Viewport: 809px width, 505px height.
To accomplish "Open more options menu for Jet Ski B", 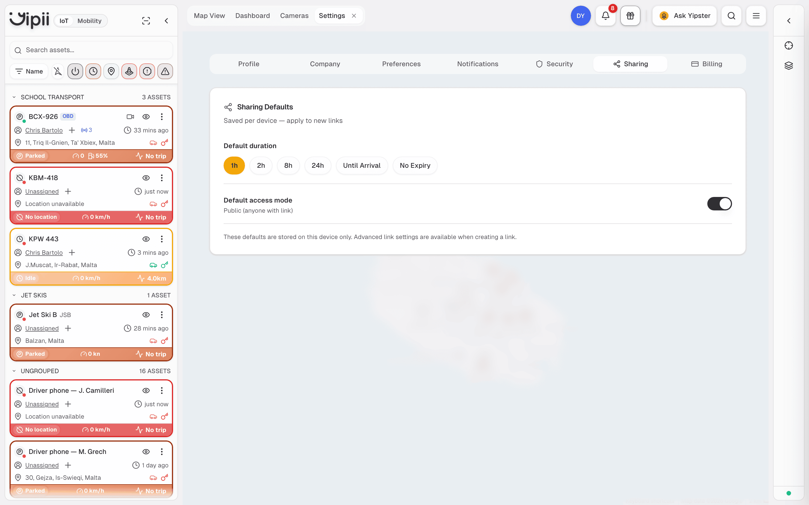I will pos(162,315).
